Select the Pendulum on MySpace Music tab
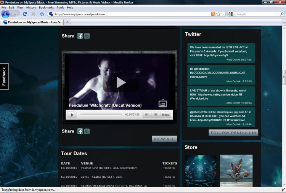The image size is (286, 193). (x=32, y=22)
